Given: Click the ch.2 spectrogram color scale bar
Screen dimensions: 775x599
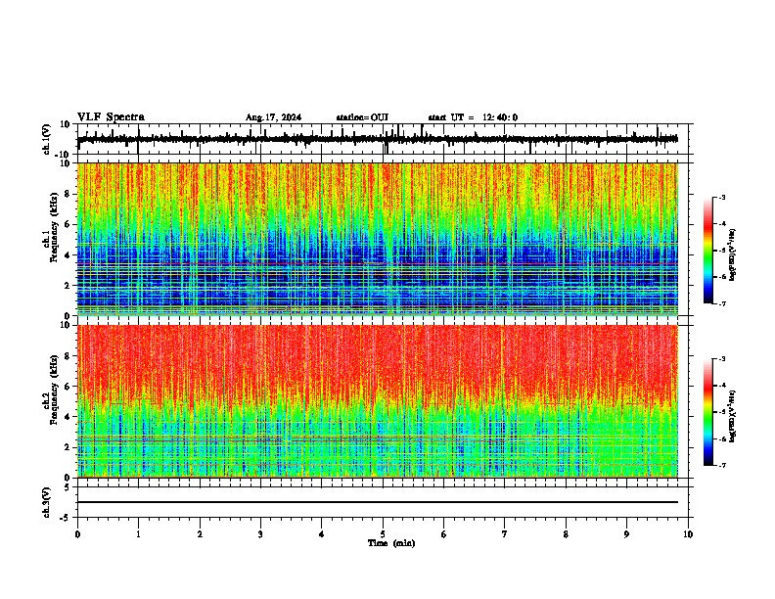Looking at the screenshot, I should (707, 412).
